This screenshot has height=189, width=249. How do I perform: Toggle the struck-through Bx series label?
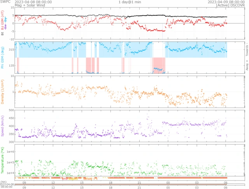[x=6, y=26]
